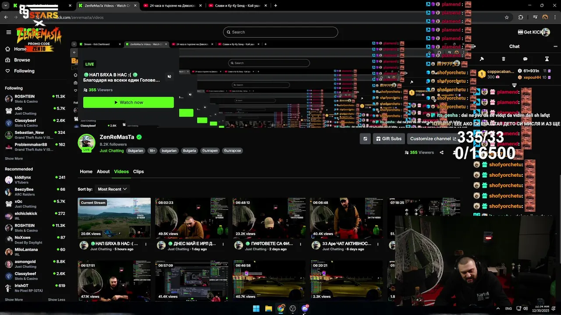Screen dimensions: 561x315
Task: Open IrishGT recommended channel
Action: (x=35, y=288)
